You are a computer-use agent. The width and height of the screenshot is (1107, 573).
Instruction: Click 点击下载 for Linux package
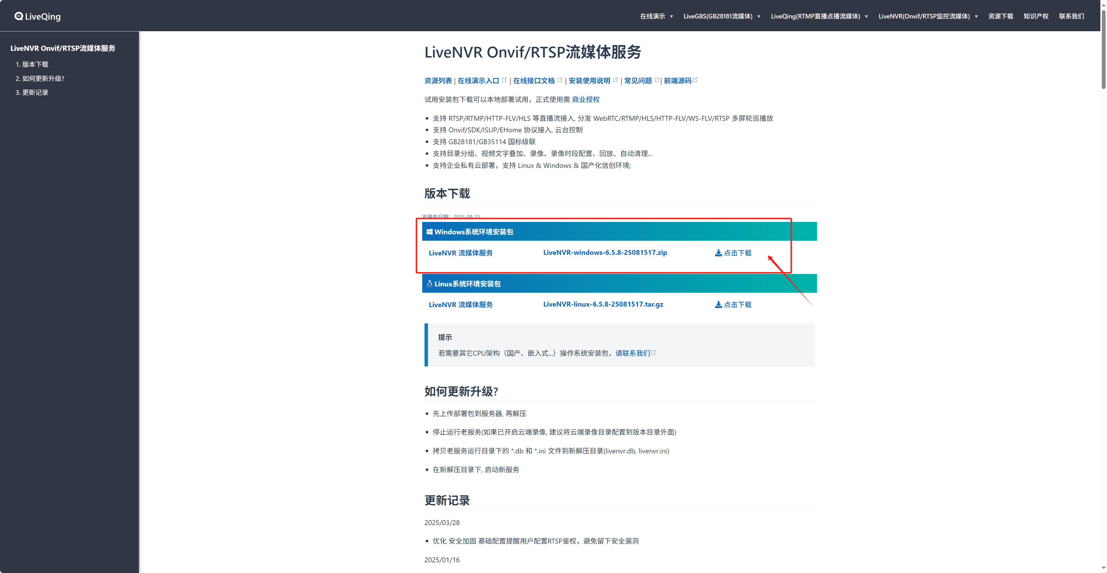pyautogui.click(x=733, y=305)
